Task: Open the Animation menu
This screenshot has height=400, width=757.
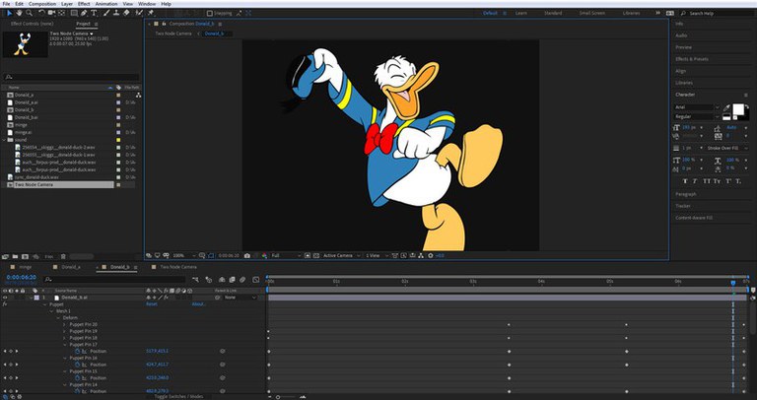Action: point(106,4)
